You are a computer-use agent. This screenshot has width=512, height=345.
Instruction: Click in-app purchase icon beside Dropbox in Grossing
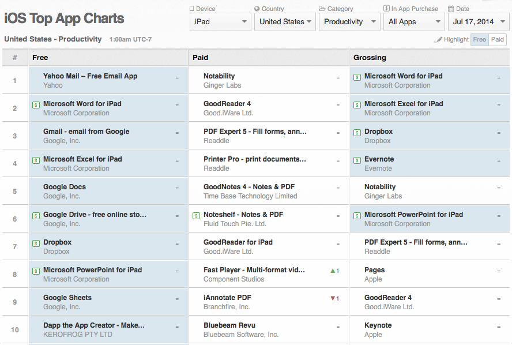357,133
